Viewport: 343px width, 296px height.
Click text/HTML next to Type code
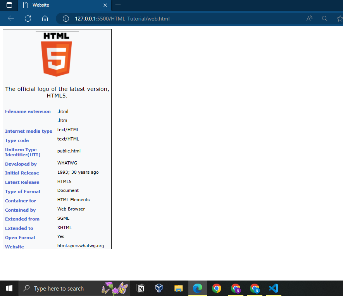68,139
